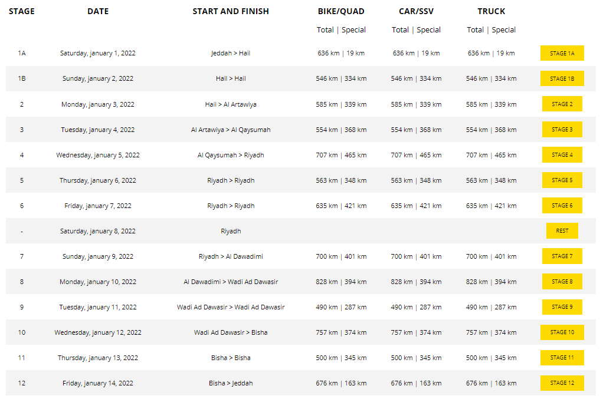603x399 pixels.
Task: Click the BIKE/QUAD column header
Action: tap(341, 11)
